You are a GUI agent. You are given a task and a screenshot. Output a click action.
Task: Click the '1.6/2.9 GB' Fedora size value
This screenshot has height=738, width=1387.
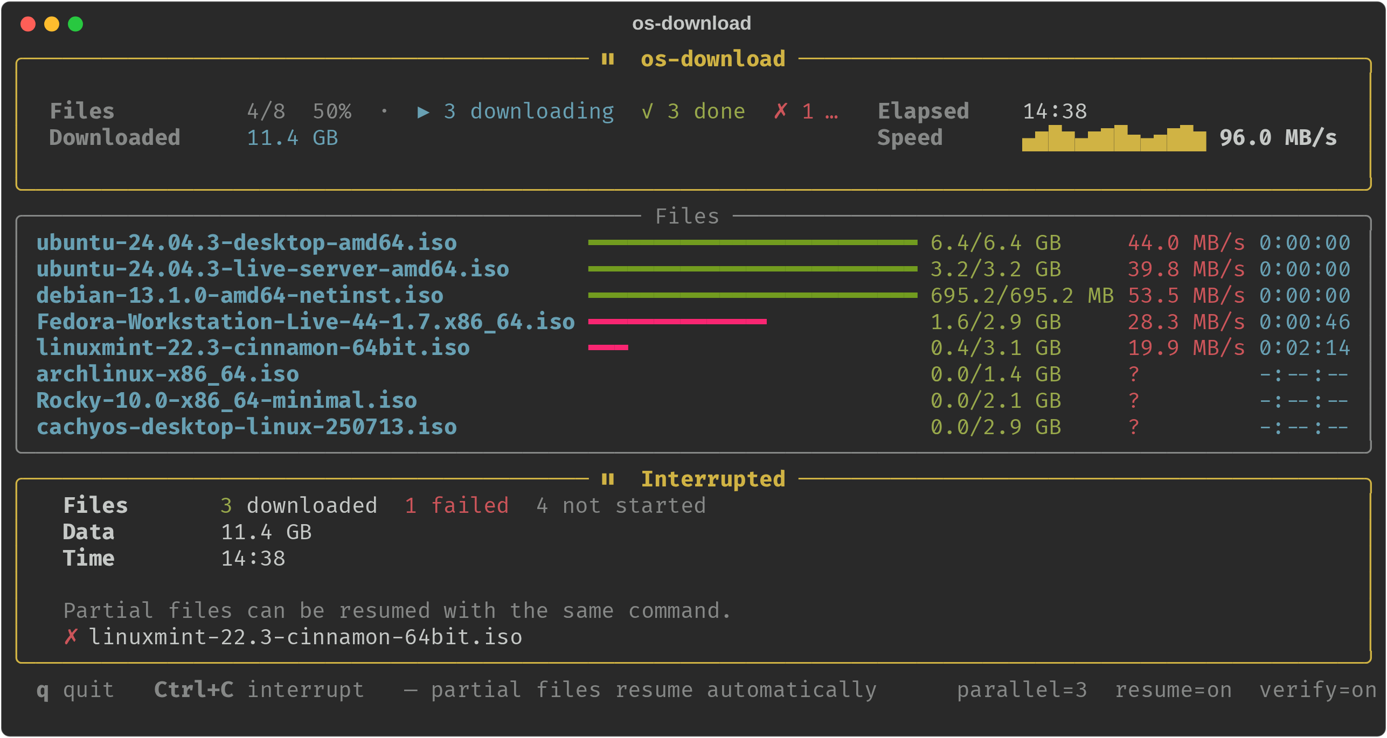pyautogui.click(x=996, y=322)
